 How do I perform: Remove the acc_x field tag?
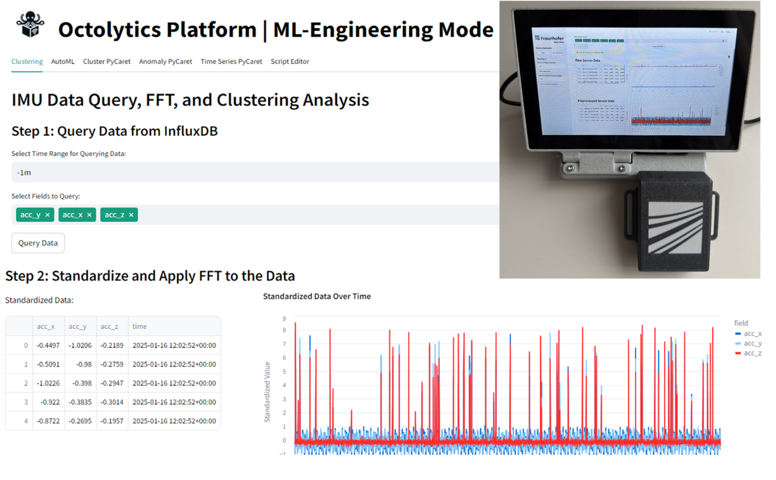(89, 215)
